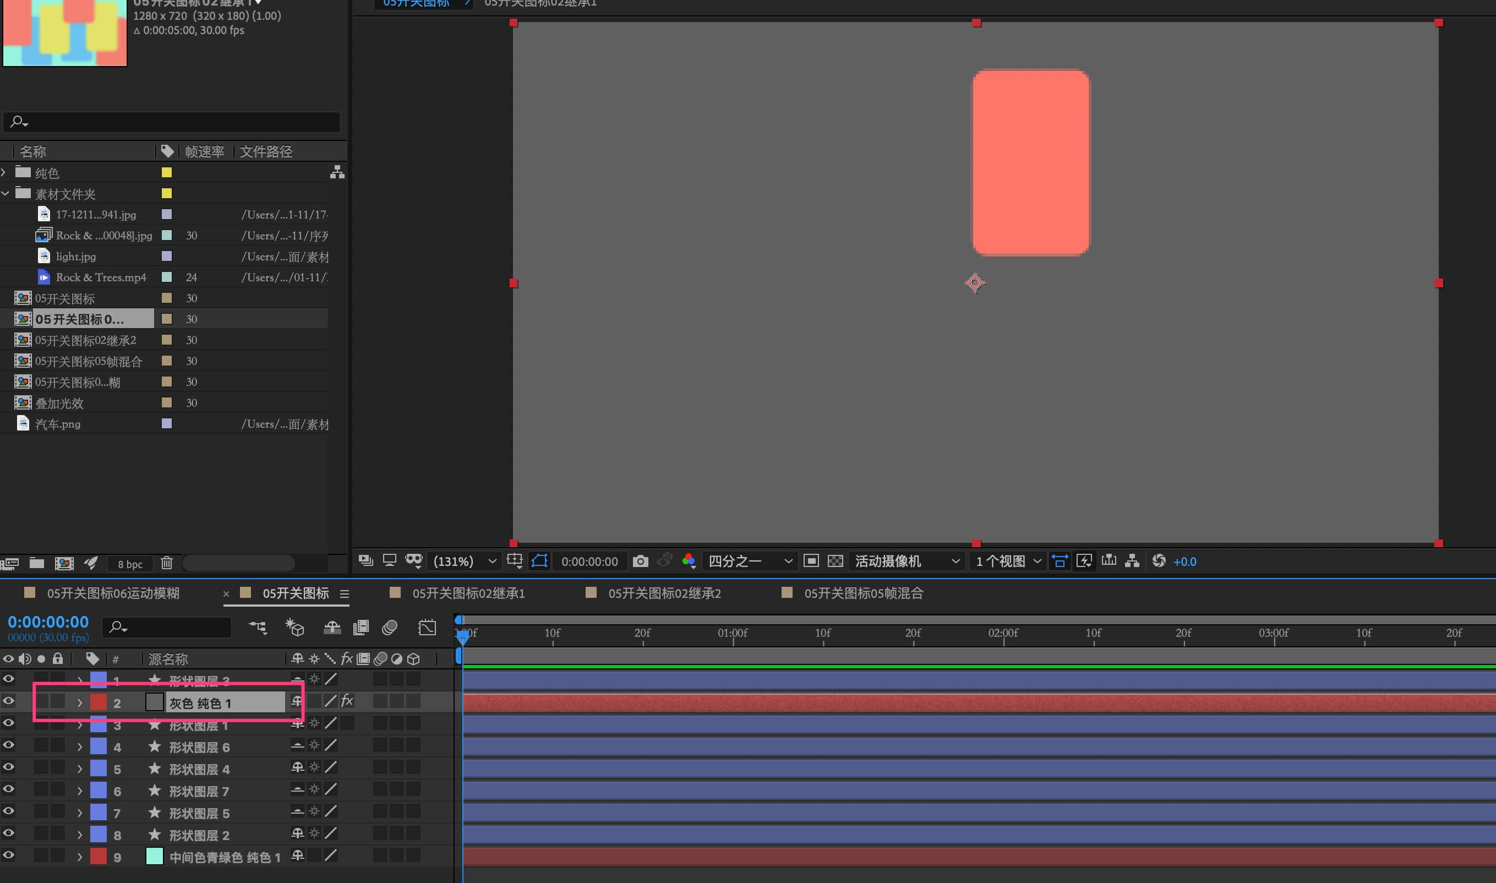Click the show channel RGB color icon
The width and height of the screenshot is (1496, 883).
tap(689, 561)
